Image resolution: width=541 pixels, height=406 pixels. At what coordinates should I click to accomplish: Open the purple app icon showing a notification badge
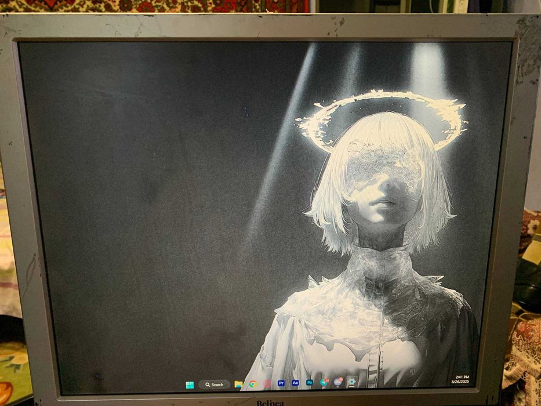[x=338, y=382]
